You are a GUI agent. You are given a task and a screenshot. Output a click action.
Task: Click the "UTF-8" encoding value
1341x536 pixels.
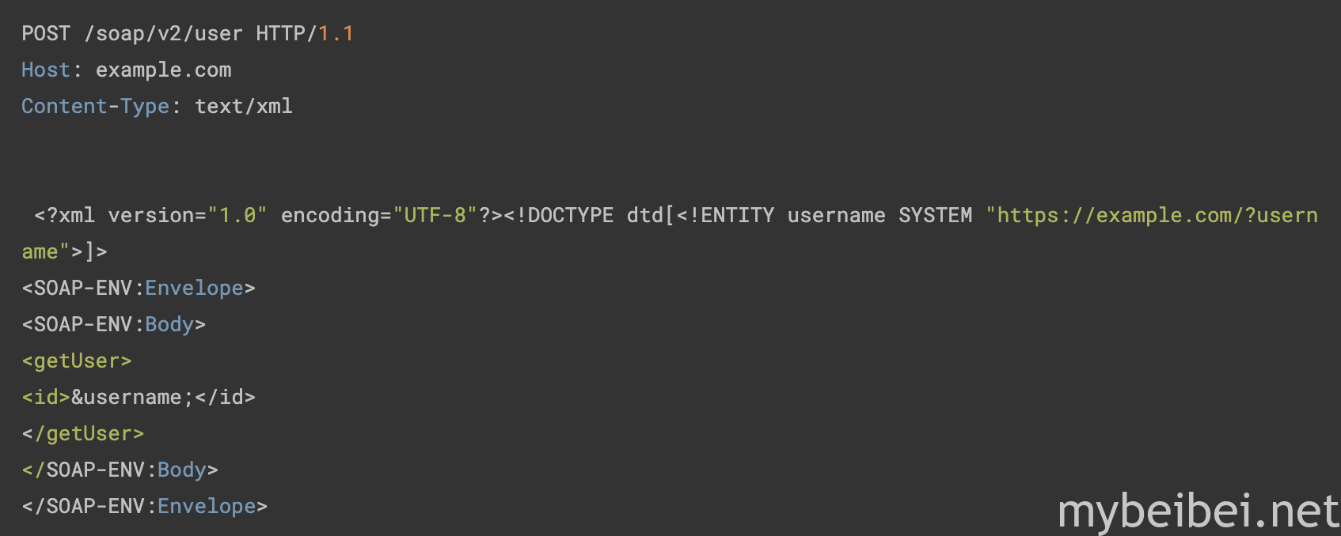coord(435,215)
